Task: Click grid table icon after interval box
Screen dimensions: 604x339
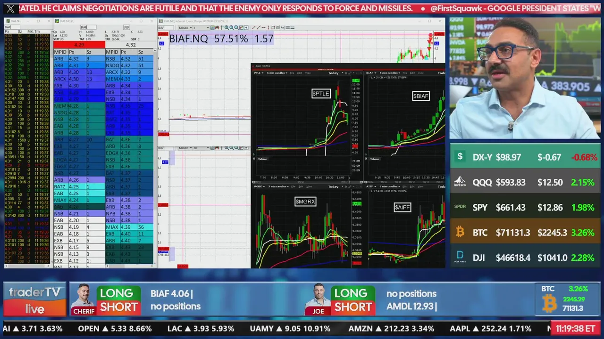Action: 212,27
